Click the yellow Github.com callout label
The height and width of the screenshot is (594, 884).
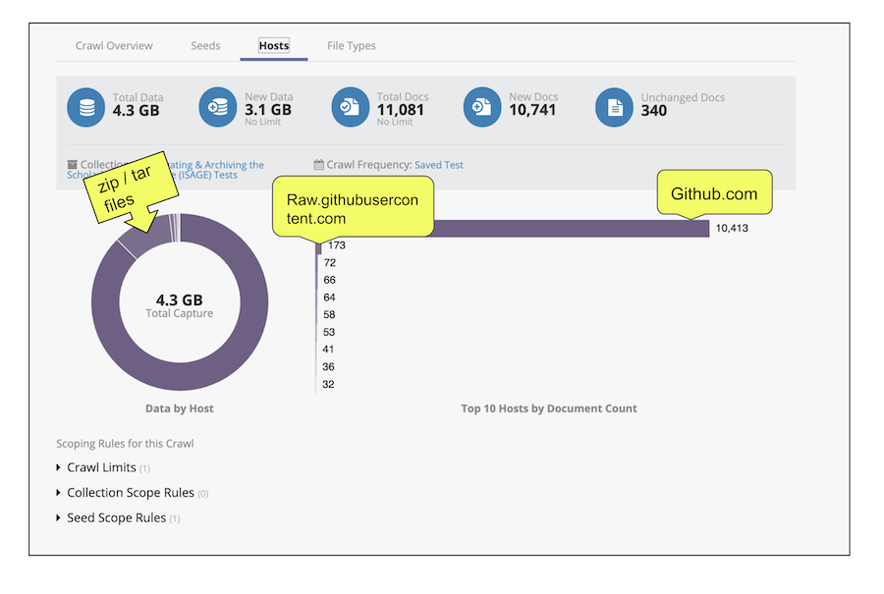pyautogui.click(x=714, y=194)
